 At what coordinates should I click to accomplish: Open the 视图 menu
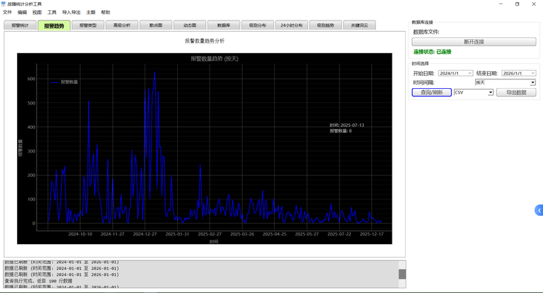pyautogui.click(x=37, y=12)
